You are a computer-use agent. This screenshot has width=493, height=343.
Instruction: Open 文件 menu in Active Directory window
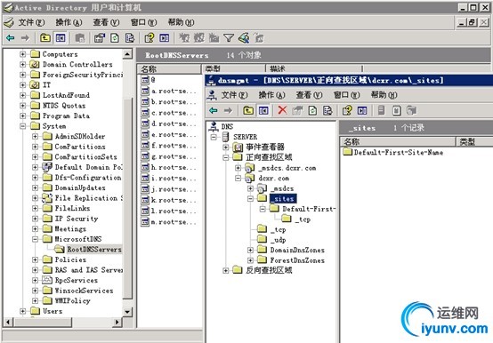(x=31, y=22)
